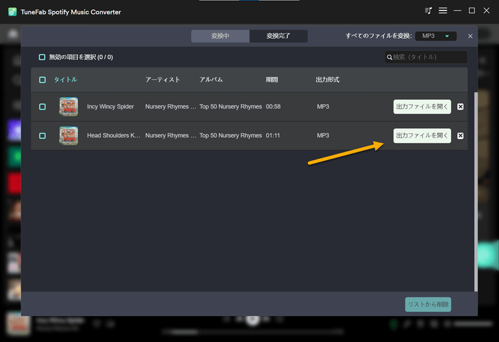Screen dimensions: 499x342
Task: Check the Head Shoulders K... row checkbox
Action: click(x=42, y=136)
